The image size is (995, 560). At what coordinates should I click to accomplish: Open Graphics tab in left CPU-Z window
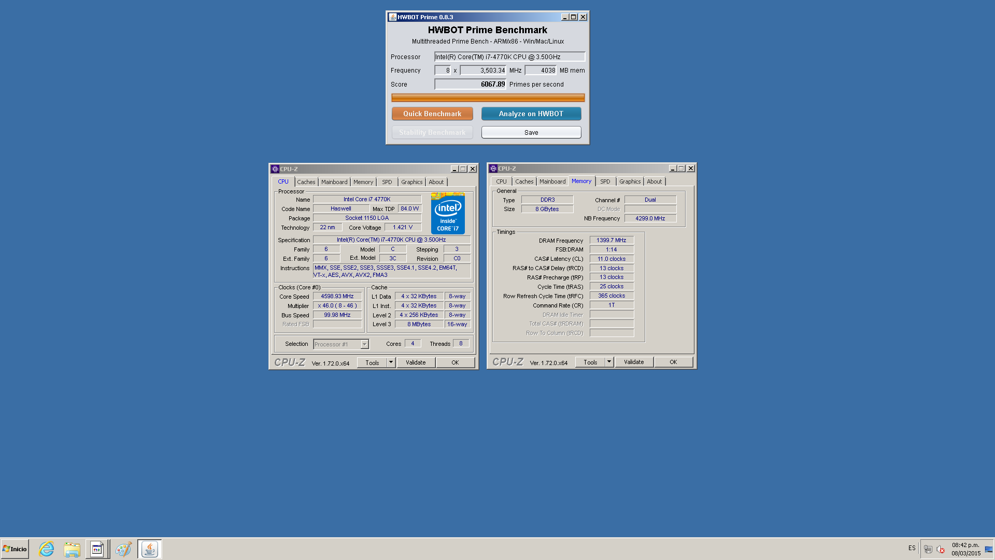pos(412,182)
